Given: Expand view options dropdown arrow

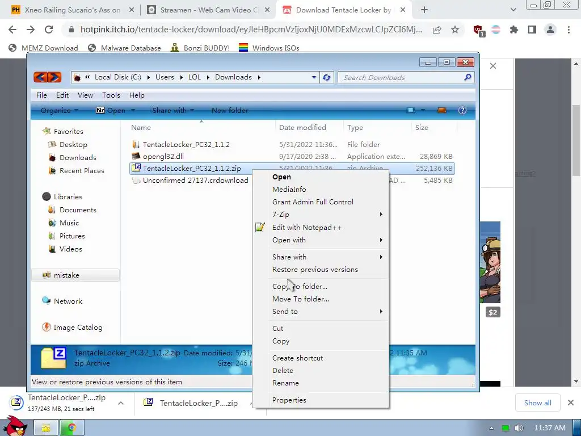Looking at the screenshot, I should click(423, 110).
